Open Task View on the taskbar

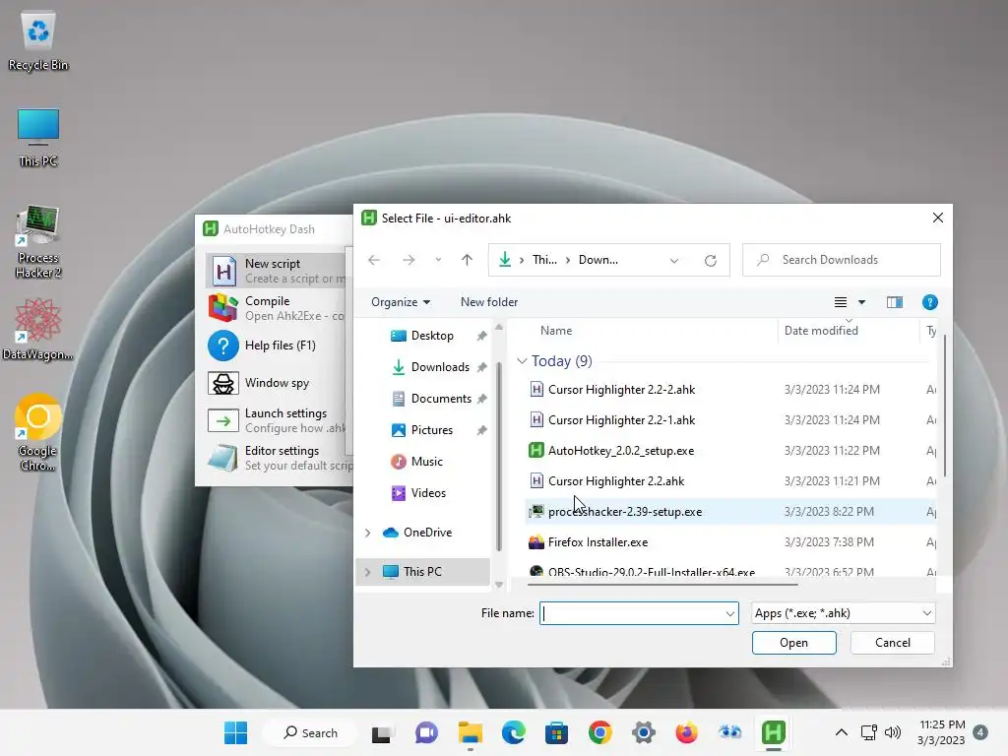pyautogui.click(x=381, y=733)
